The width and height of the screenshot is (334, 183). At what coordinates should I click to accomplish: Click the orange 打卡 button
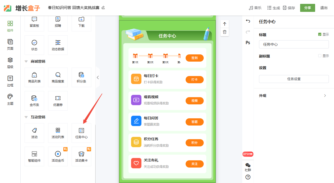tap(195, 80)
